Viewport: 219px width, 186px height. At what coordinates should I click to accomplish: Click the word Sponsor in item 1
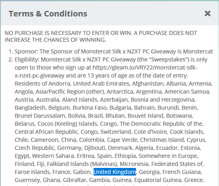pos(26,51)
